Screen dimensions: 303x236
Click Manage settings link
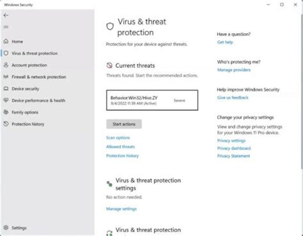click(121, 209)
